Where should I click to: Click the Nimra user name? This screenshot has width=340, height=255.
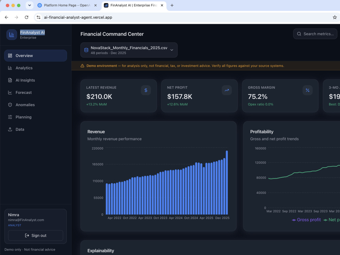14,215
